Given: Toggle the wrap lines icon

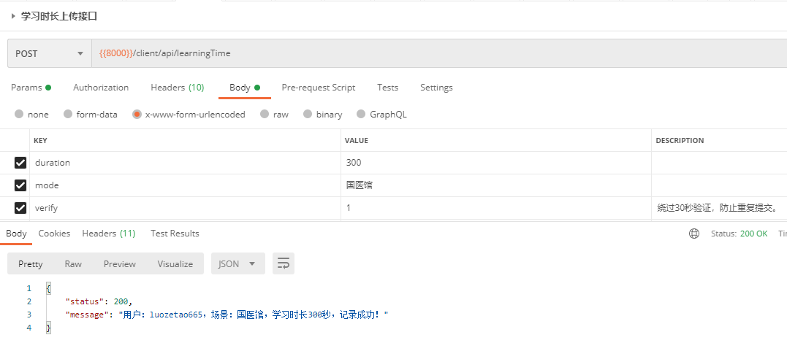Looking at the screenshot, I should [284, 263].
